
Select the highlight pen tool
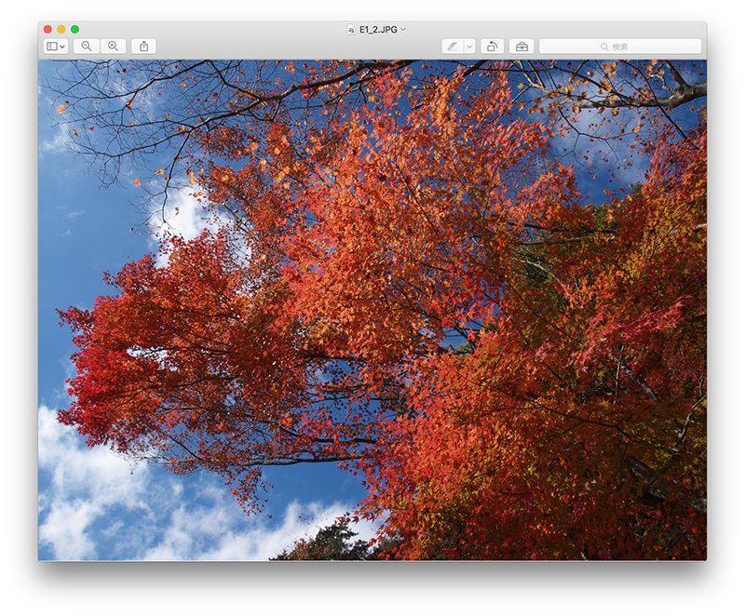453,46
